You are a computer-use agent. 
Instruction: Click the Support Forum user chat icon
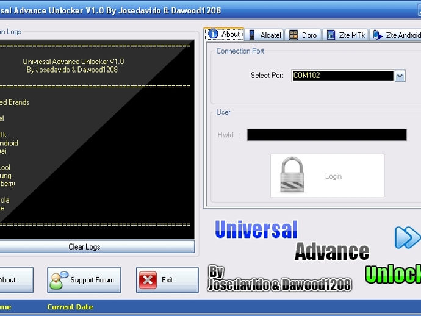(59, 280)
